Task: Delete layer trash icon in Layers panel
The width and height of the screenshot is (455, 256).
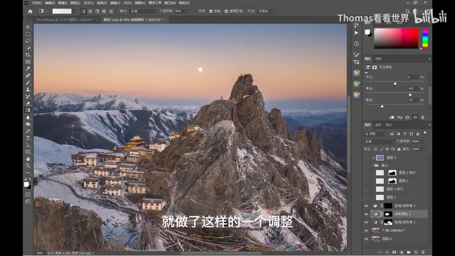Action: click(423, 252)
